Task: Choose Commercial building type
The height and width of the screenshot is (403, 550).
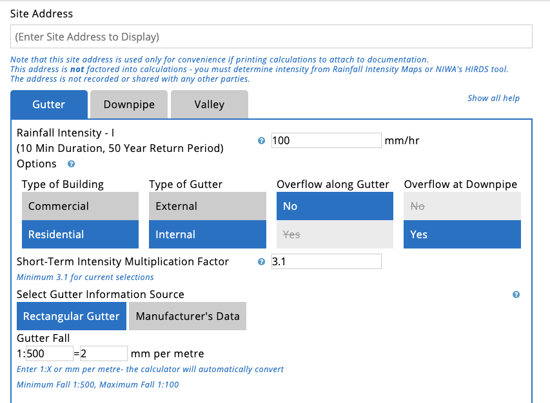Action: pos(80,206)
